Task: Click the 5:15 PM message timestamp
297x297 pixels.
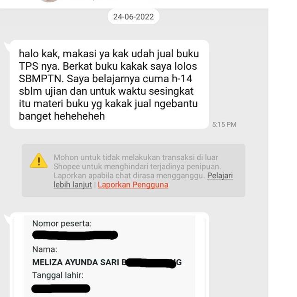Action: tap(224, 125)
